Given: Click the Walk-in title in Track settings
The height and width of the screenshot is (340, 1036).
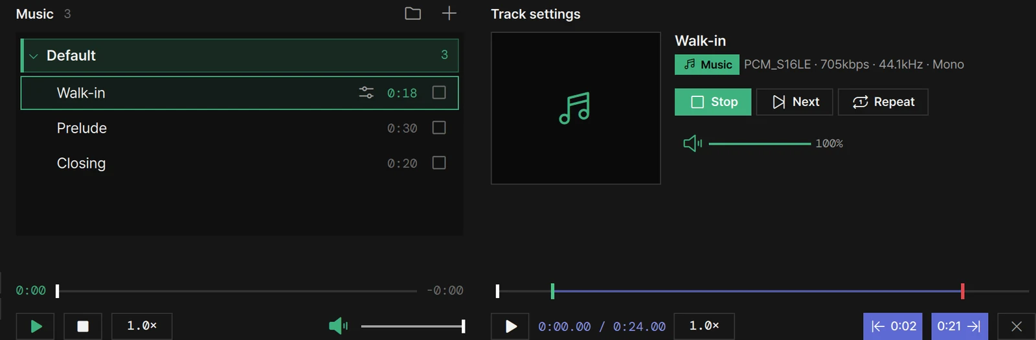Looking at the screenshot, I should click(x=700, y=41).
